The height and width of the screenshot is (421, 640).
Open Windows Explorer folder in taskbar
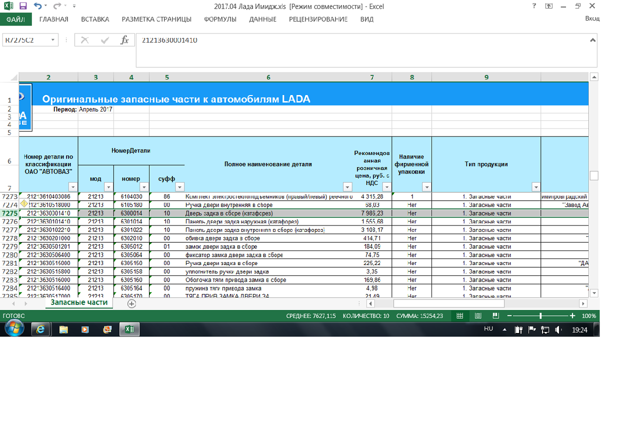click(x=63, y=329)
